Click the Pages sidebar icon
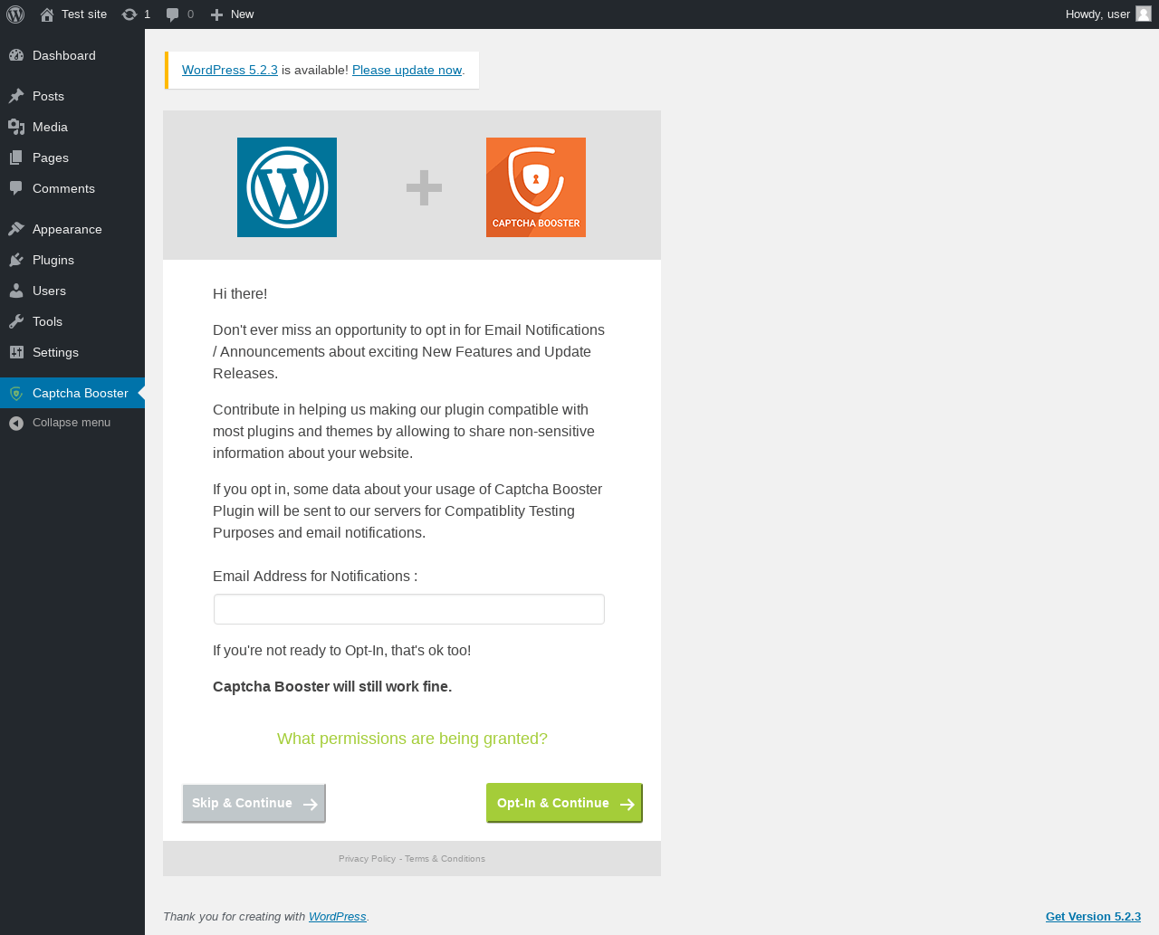 (x=16, y=157)
